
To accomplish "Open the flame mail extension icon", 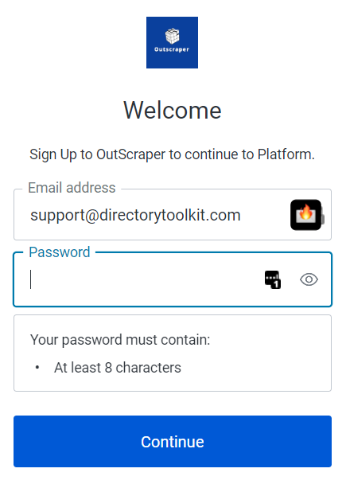I will pos(305,215).
